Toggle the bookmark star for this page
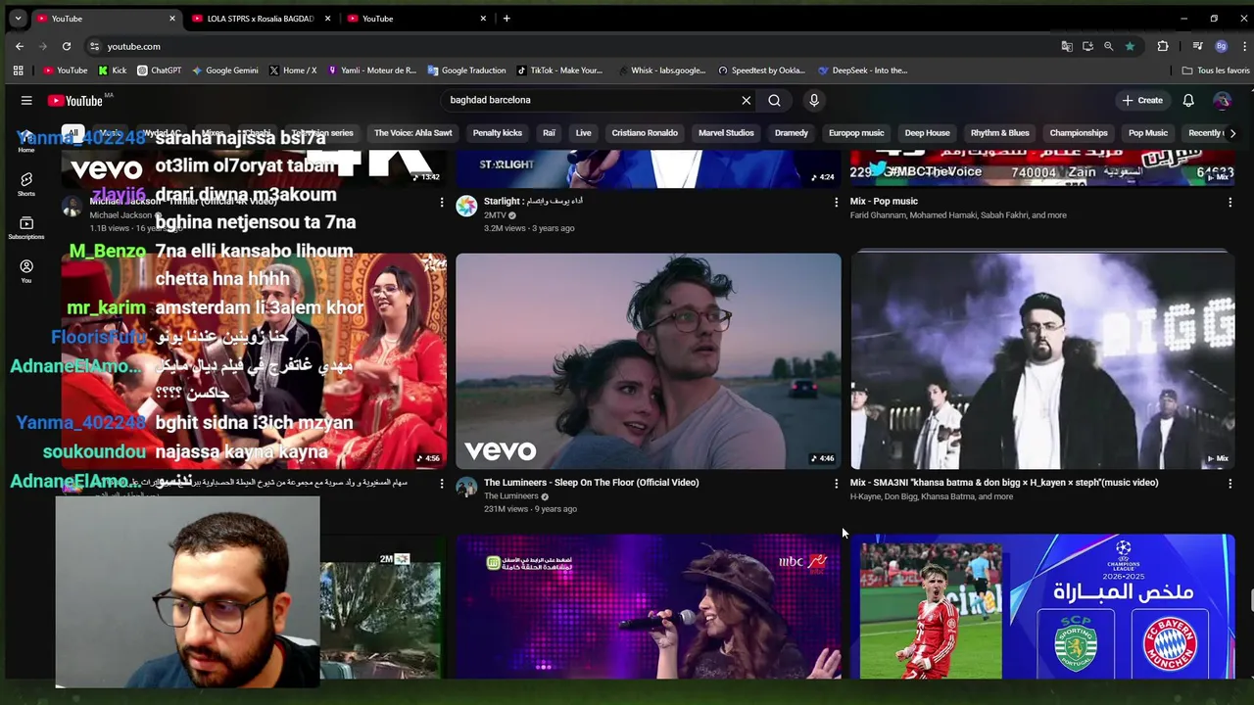The height and width of the screenshot is (705, 1254). tap(1130, 46)
